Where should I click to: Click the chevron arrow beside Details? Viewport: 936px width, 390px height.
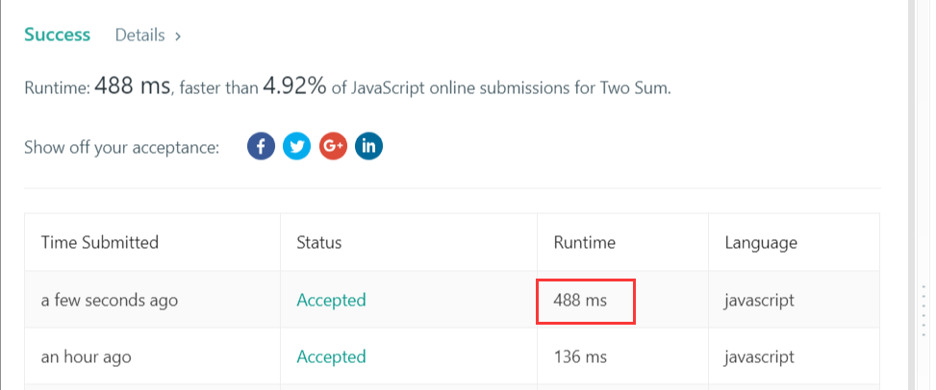click(x=178, y=37)
